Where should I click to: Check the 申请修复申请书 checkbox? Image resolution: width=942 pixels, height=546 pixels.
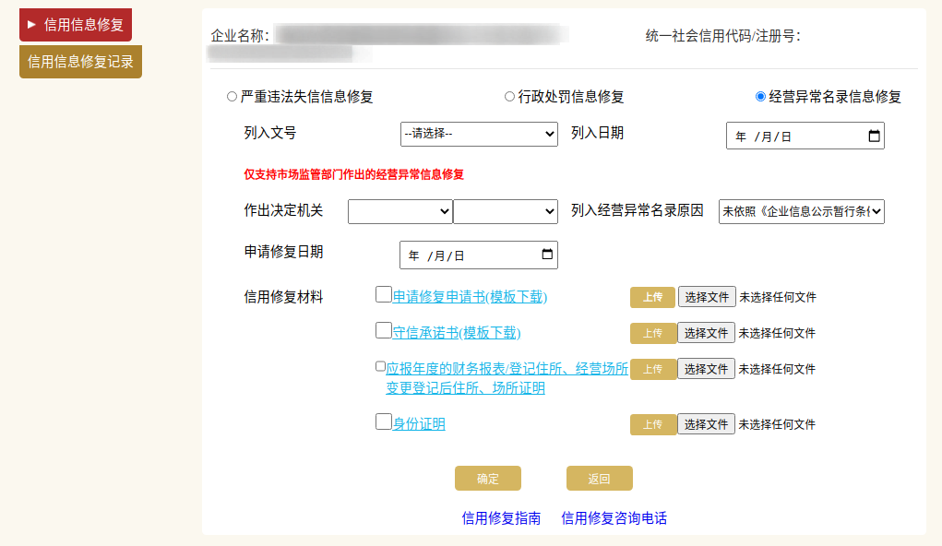[384, 295]
